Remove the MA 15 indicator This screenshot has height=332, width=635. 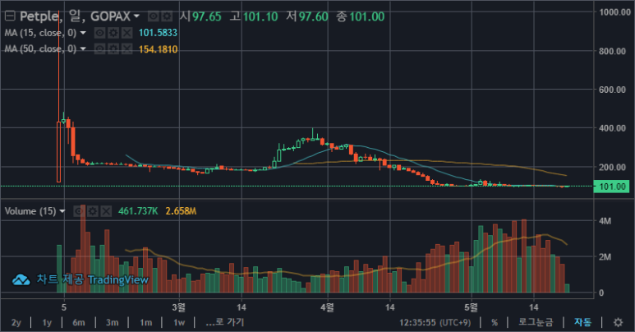point(127,33)
